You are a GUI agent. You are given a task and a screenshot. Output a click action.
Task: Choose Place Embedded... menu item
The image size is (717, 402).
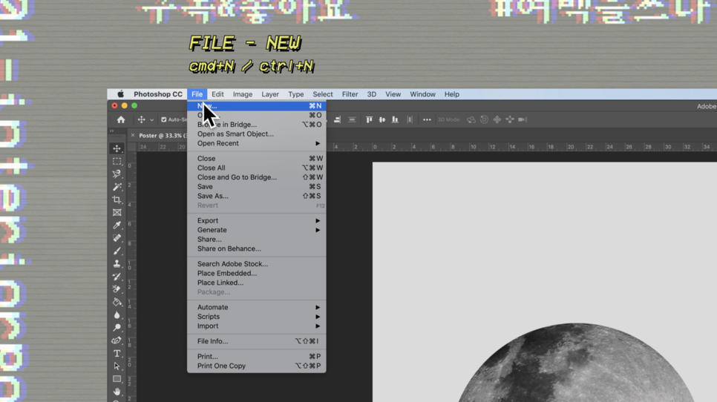pos(257,274)
